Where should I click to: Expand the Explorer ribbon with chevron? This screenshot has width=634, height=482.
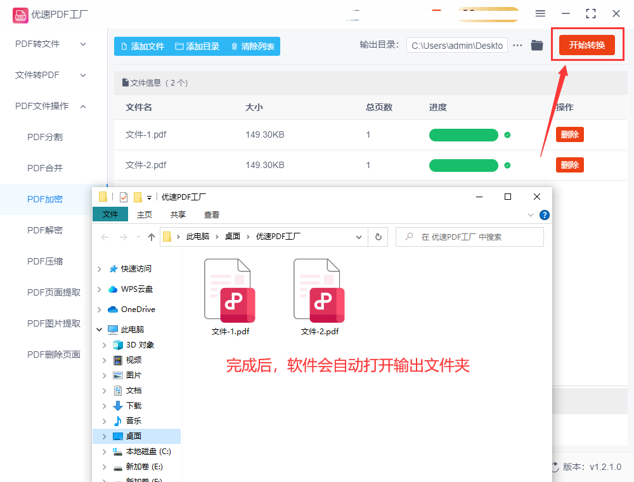point(531,215)
